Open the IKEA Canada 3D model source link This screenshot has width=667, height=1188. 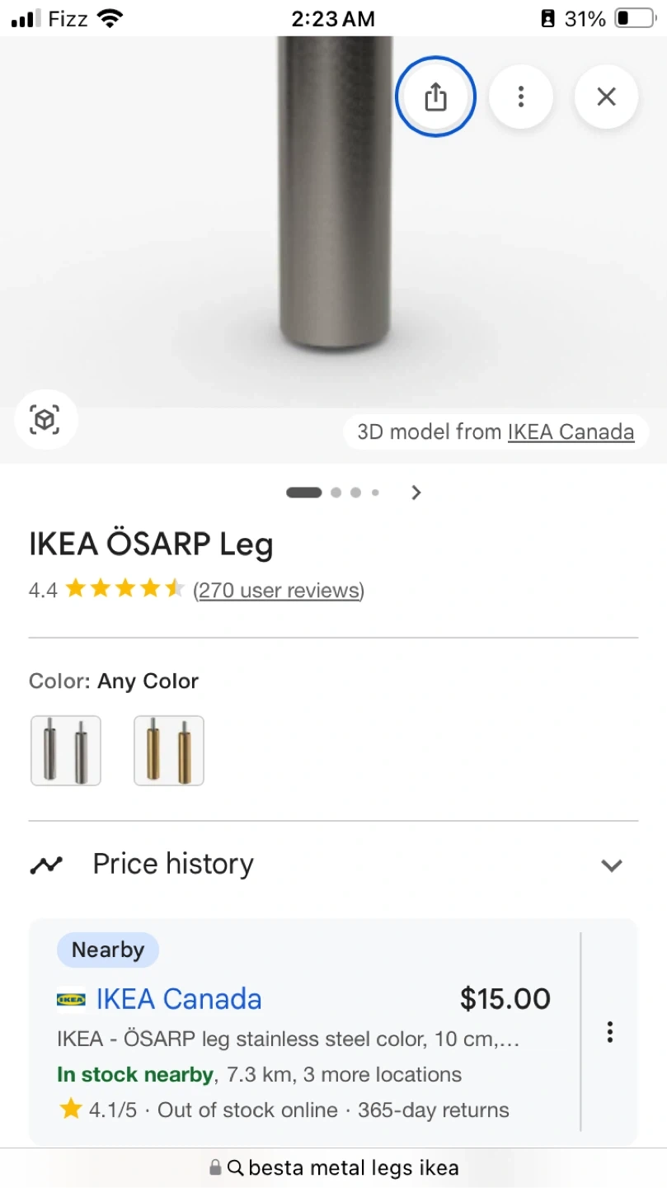(571, 431)
